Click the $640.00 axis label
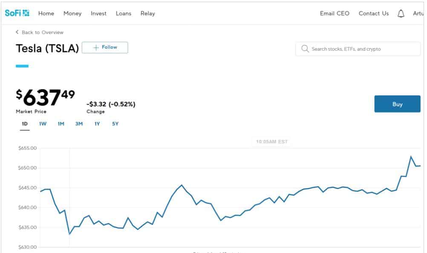 click(x=28, y=207)
